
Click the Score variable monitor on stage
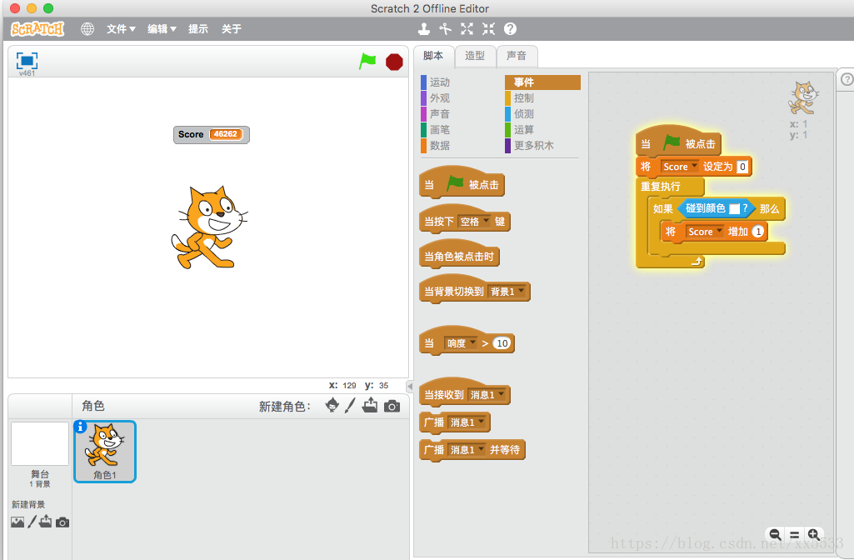click(212, 134)
